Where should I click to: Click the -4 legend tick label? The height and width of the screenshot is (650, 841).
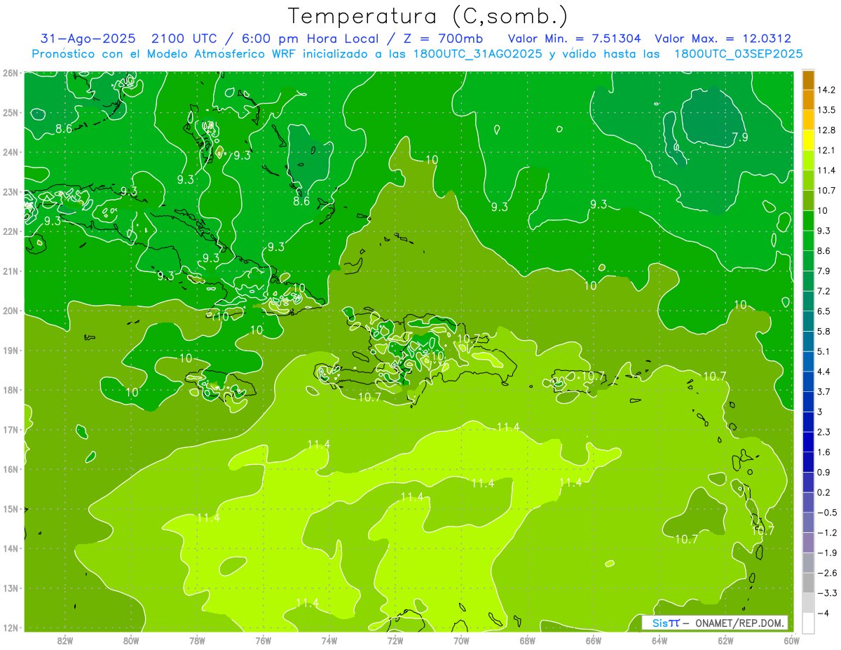[823, 613]
